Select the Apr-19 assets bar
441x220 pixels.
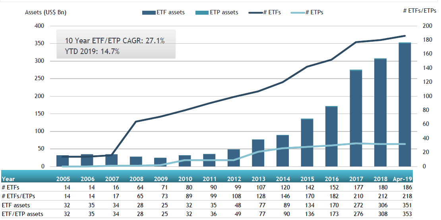[405, 104]
